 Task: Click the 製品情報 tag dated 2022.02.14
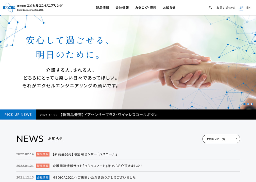pos(42,154)
